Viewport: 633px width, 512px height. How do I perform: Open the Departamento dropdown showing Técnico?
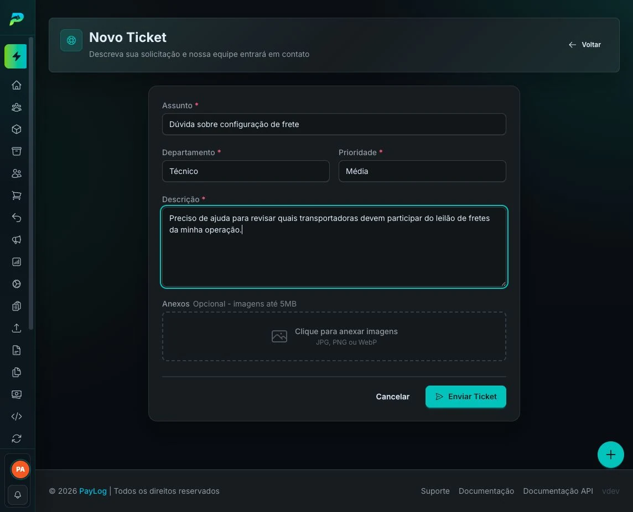(x=246, y=171)
